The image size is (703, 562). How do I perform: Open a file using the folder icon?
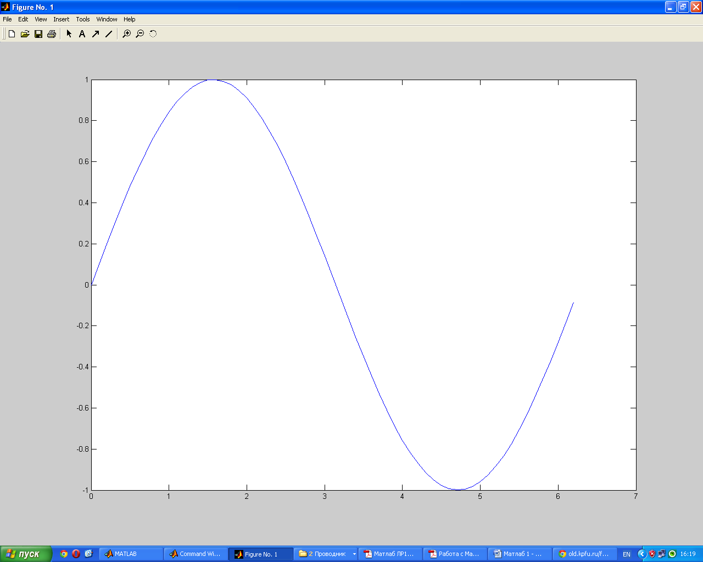tap(25, 34)
